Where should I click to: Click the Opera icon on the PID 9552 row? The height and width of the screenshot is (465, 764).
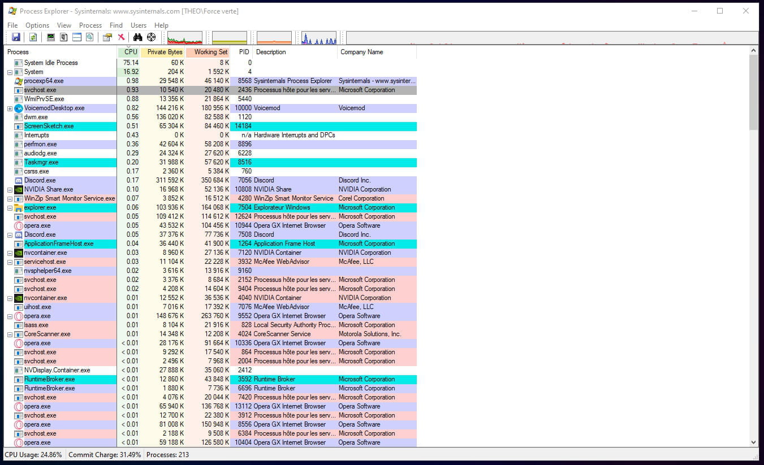click(18, 316)
